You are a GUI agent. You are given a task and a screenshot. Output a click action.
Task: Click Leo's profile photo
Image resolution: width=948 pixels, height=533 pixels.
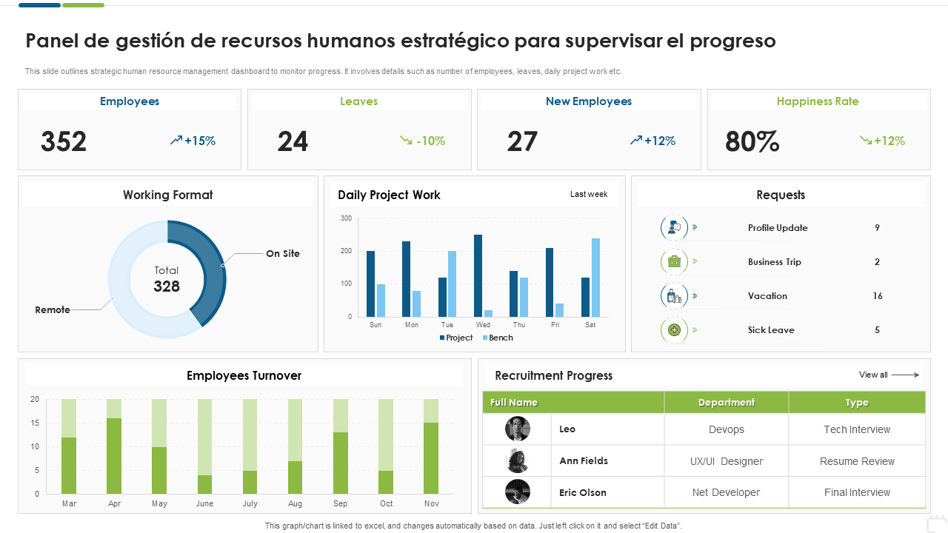coord(518,429)
